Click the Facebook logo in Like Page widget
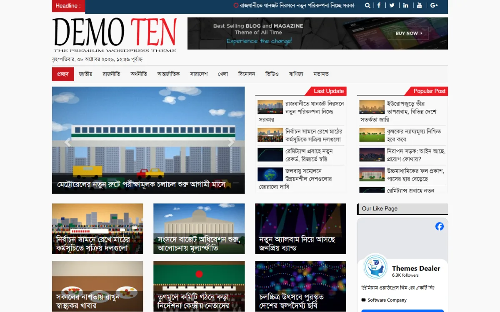This screenshot has width=500, height=312. pyautogui.click(x=440, y=226)
